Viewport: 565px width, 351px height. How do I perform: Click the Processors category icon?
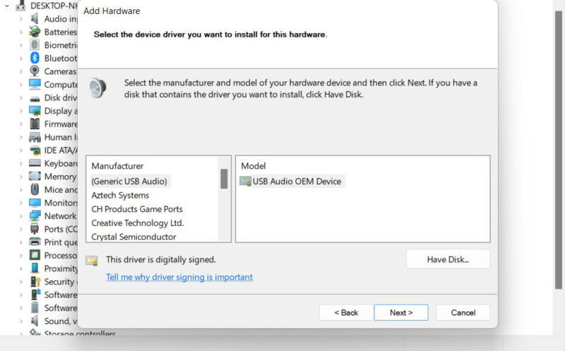pyautogui.click(x=35, y=255)
